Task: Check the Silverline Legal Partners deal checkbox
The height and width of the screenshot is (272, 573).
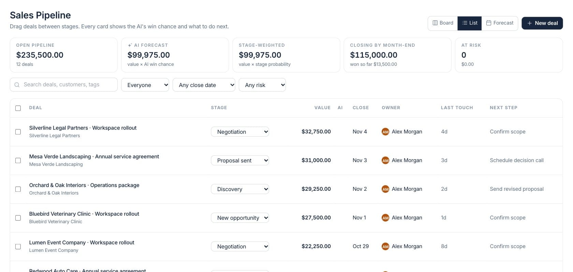Action: 18,132
